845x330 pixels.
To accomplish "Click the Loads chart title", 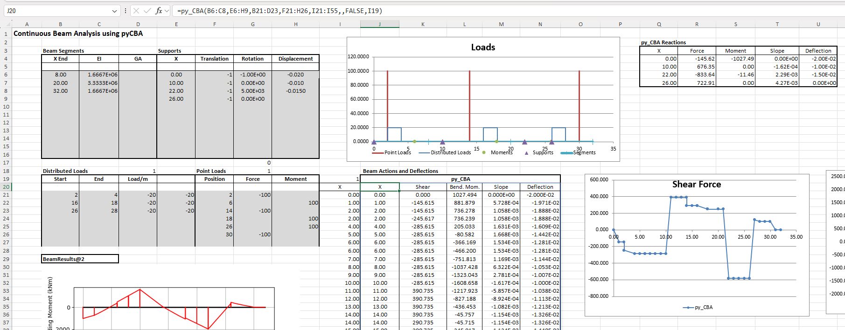I will (x=483, y=47).
